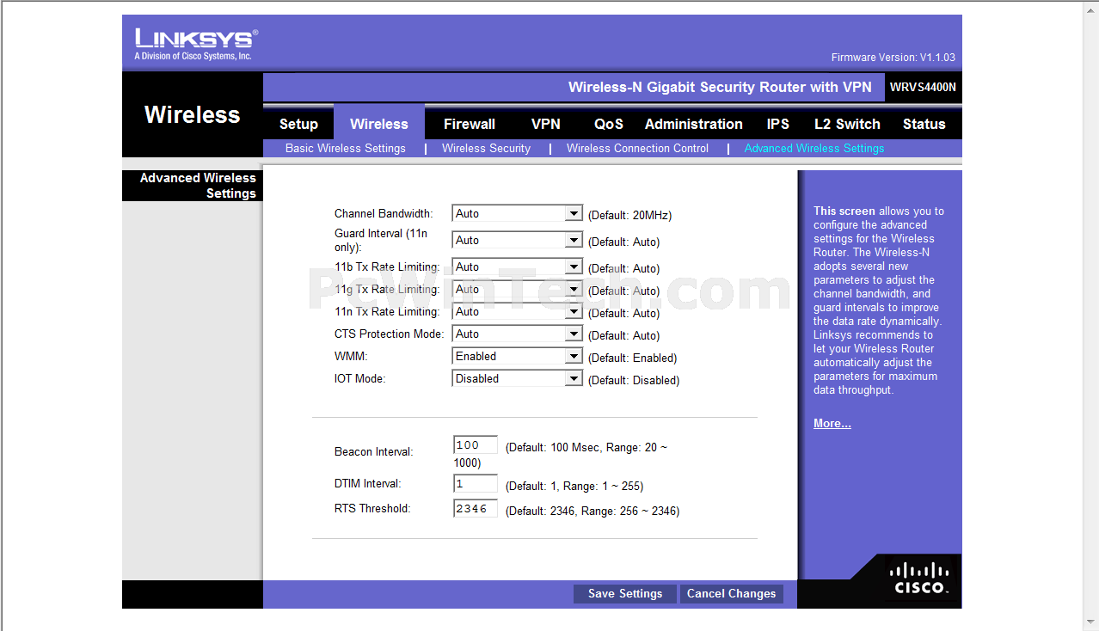Click the (Default: 20MHz) hint text

pyautogui.click(x=629, y=216)
